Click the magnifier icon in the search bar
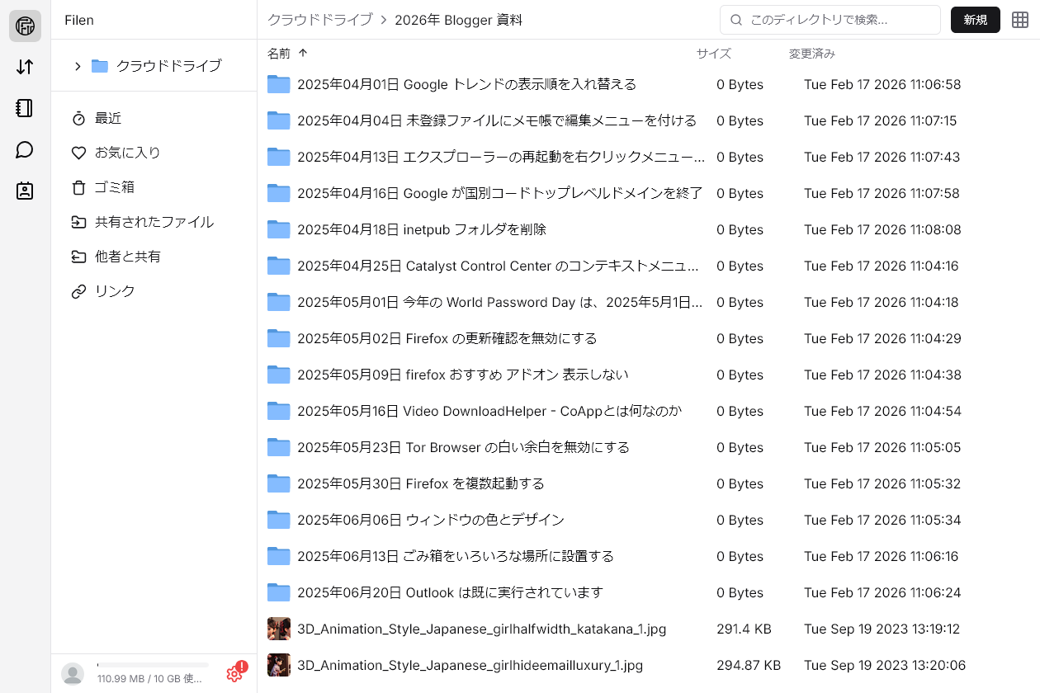Image resolution: width=1040 pixels, height=693 pixels. (x=735, y=20)
